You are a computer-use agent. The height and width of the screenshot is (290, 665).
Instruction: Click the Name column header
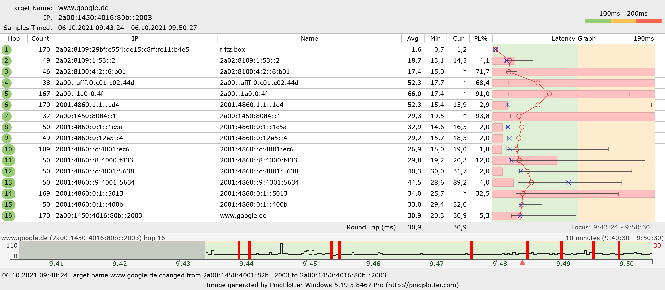click(309, 39)
